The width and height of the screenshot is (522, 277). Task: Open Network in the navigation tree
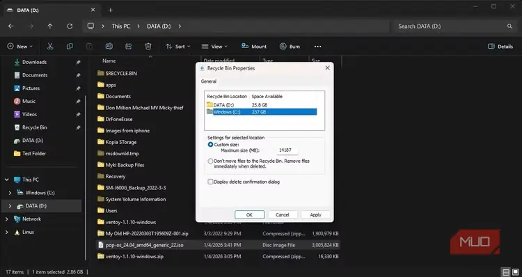pyautogui.click(x=31, y=219)
